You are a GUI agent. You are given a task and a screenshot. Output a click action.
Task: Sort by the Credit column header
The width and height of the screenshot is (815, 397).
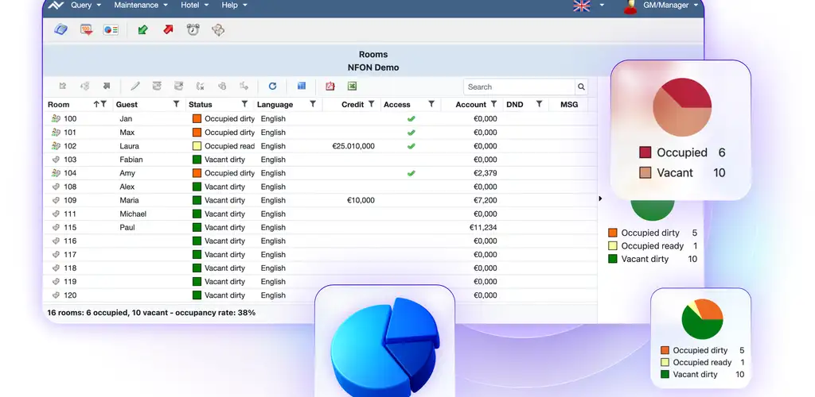[352, 104]
